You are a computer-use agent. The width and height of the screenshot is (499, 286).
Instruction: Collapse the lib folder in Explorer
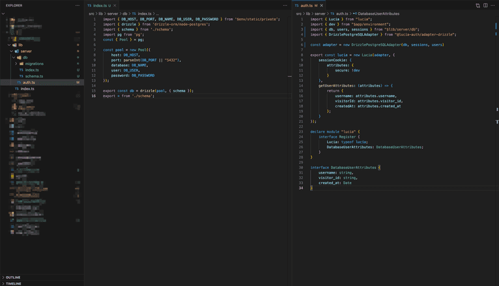click(x=20, y=45)
